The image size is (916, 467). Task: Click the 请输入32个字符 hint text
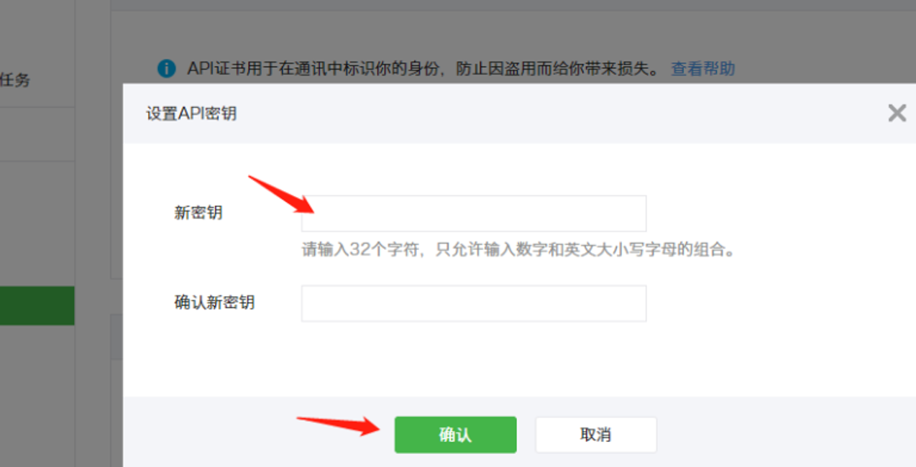[521, 250]
